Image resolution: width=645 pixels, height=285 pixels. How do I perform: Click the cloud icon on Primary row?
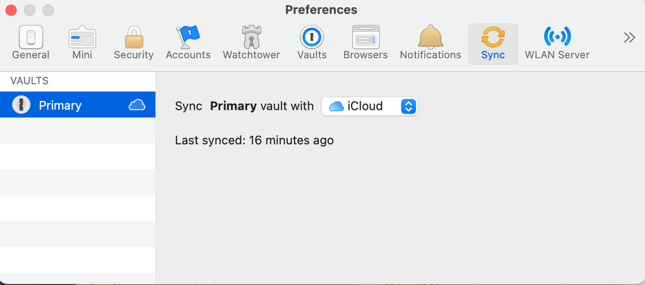click(137, 105)
